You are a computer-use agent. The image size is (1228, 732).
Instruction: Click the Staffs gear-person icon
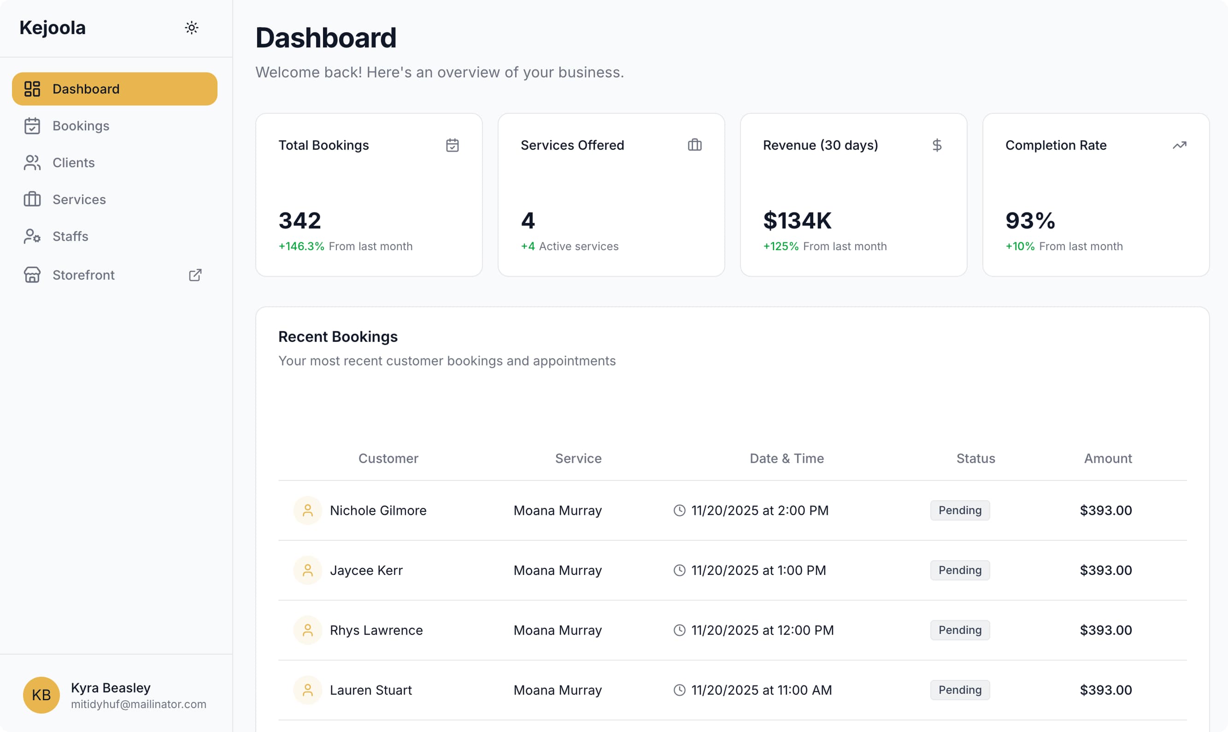tap(32, 236)
